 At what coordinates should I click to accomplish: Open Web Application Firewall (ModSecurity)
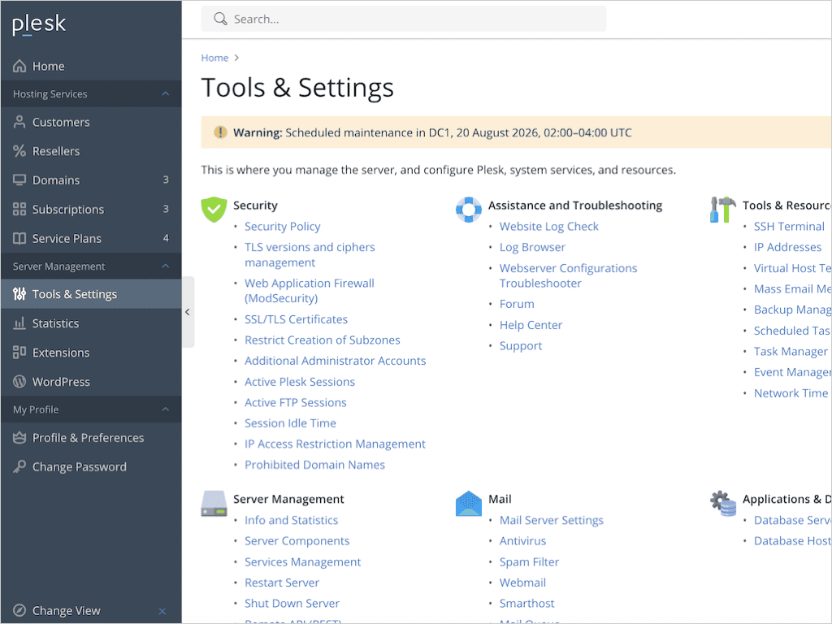click(x=310, y=291)
